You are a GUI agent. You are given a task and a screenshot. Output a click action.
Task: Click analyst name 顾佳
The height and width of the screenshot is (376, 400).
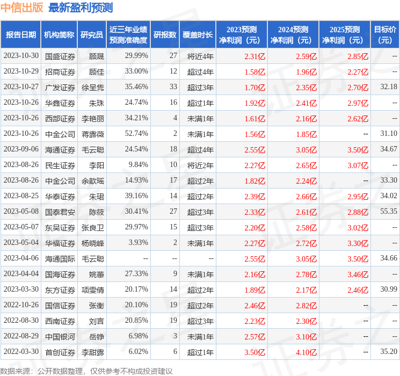pos(97,72)
